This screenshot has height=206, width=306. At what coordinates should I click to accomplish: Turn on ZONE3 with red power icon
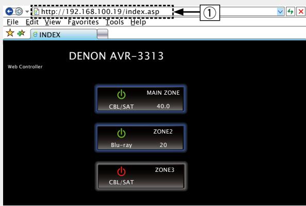[121, 171]
